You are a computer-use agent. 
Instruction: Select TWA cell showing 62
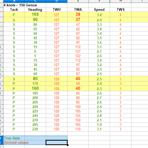point(78,29)
